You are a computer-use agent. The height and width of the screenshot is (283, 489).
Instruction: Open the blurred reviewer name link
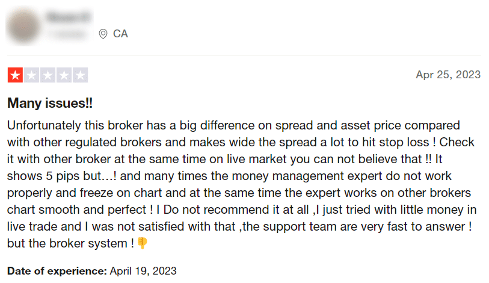coord(69,17)
